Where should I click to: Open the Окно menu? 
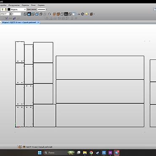point(33,5)
